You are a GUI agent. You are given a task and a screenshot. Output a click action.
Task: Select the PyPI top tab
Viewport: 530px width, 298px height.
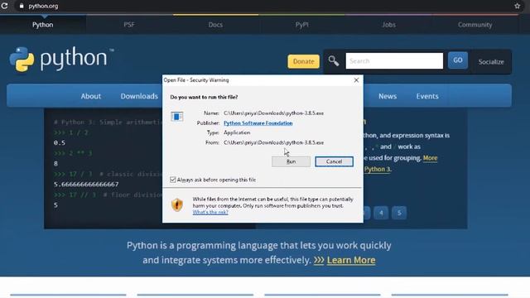pos(301,25)
